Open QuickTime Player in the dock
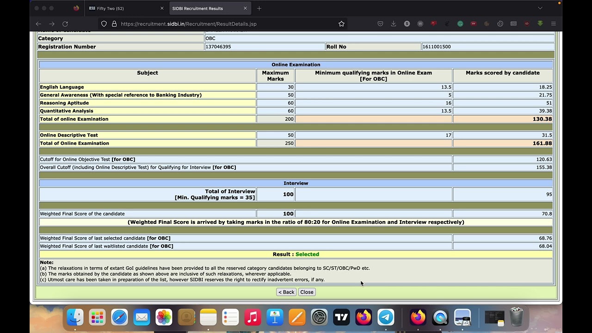592x333 pixels. 440,317
